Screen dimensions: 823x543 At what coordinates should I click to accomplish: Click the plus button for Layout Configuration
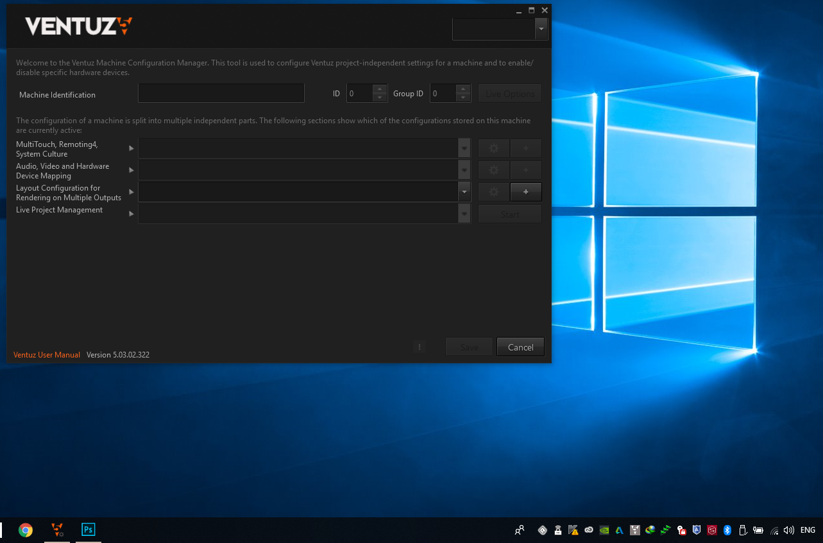click(x=525, y=192)
